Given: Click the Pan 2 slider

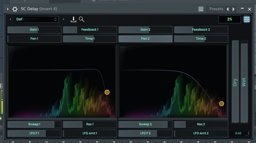Looking at the screenshot, I should [145, 39].
